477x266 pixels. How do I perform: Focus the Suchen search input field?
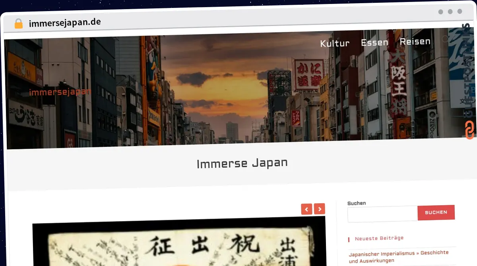[x=382, y=214]
